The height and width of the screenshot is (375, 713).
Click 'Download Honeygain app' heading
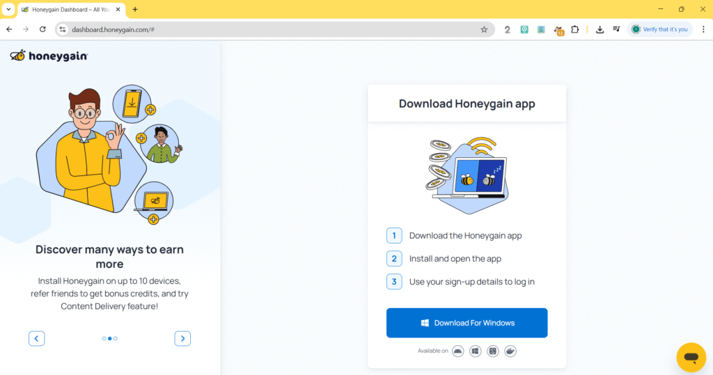click(467, 104)
